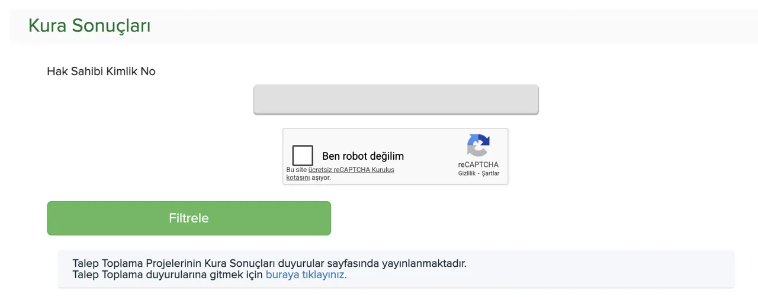Click the reCAPTCHA arrows logo
Image resolution: width=758 pixels, height=297 pixels.
(x=478, y=146)
